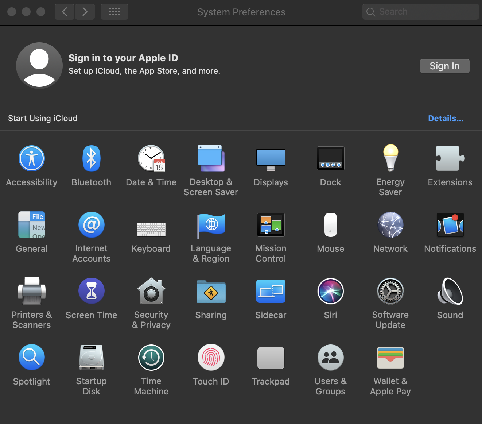Click the 'Start Using iCloud' text
Viewport: 482px width, 424px height.
[x=43, y=118]
